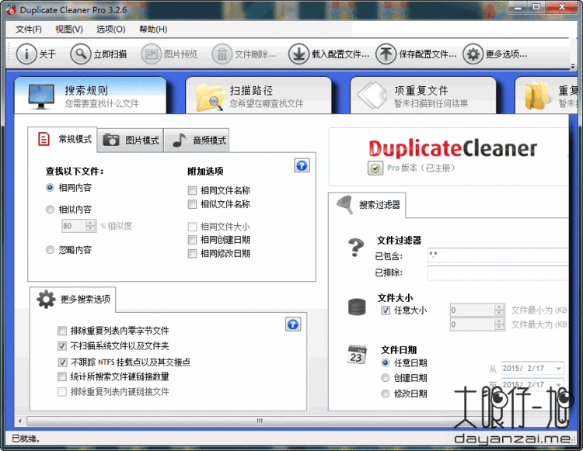Uncheck 任意大小 checkbox
Screen dimensions: 583x451
[386, 310]
